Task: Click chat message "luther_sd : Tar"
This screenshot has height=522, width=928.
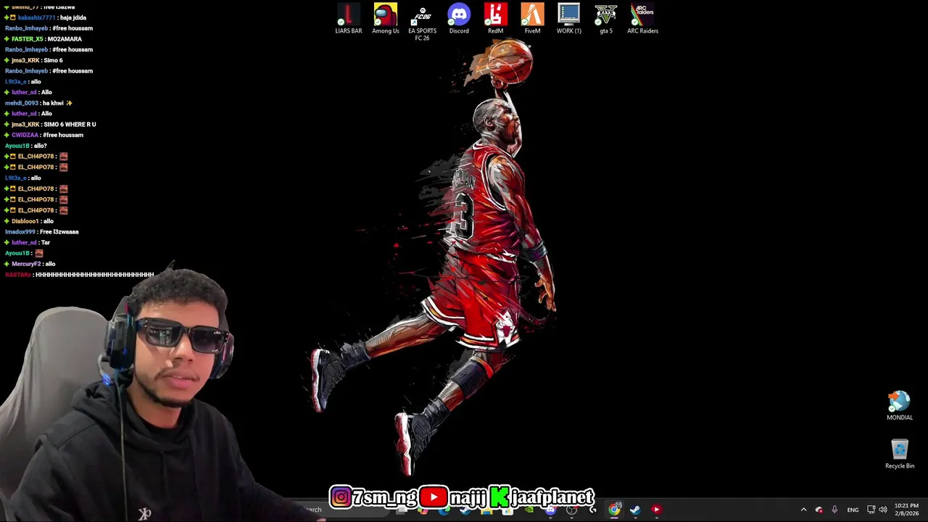Action: click(x=28, y=242)
